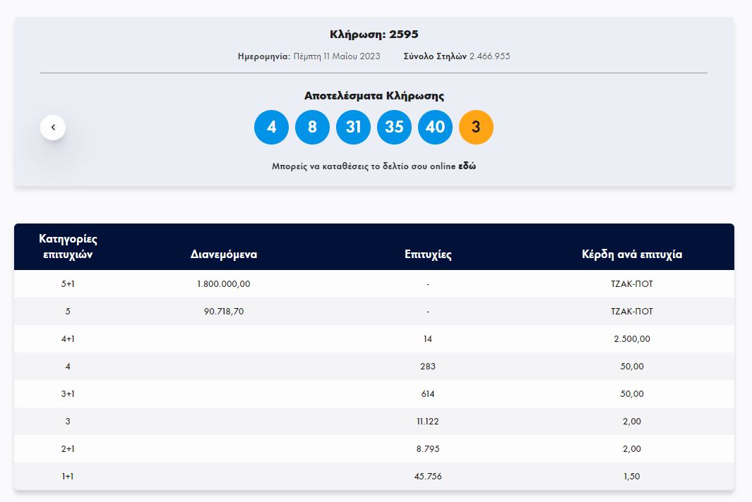Image resolution: width=752 pixels, height=502 pixels.
Task: Go to the previous draw with the left arrow
Action: pos(53,128)
